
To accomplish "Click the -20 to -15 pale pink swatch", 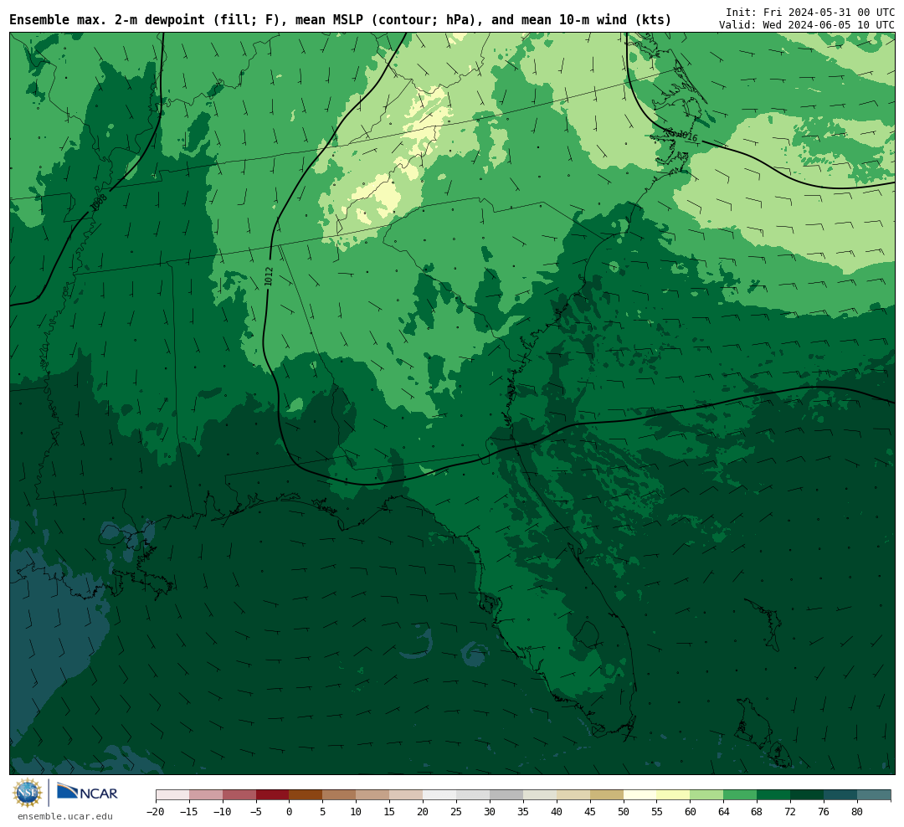I will 172,795.
